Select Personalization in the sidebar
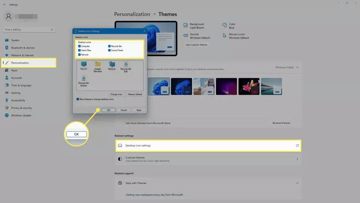 click(x=28, y=63)
